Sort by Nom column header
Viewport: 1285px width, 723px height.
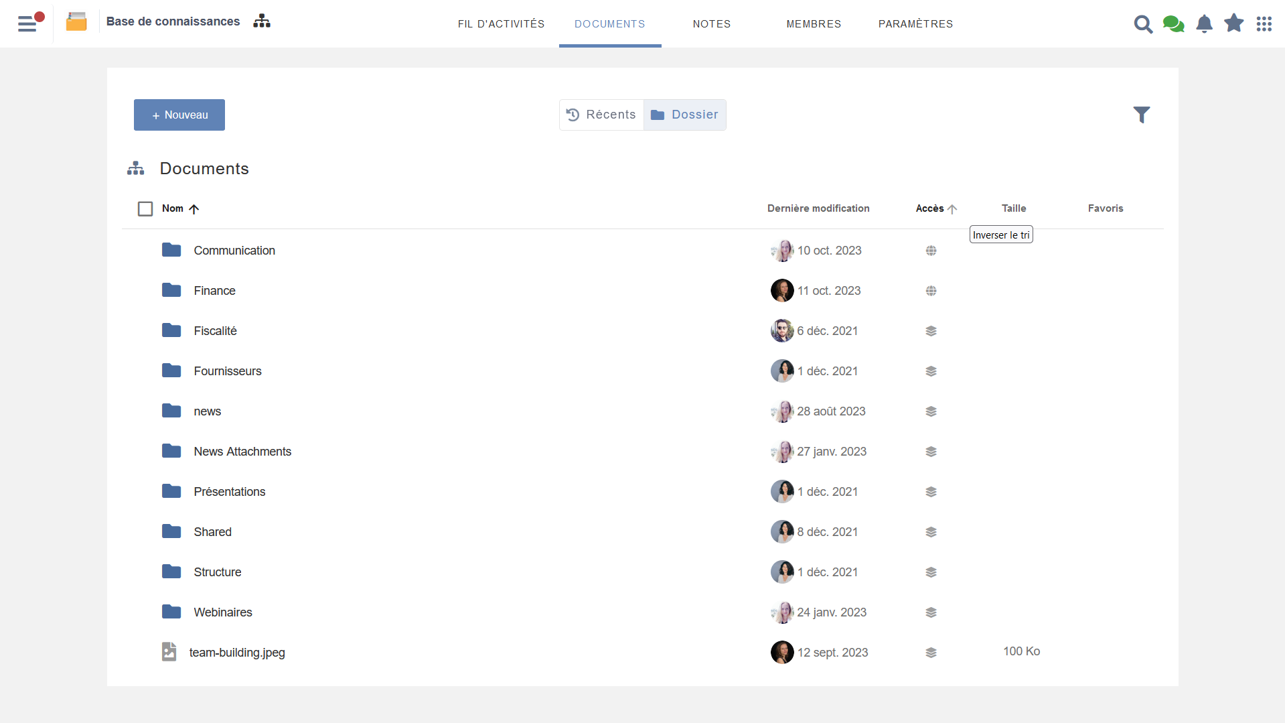click(x=173, y=208)
